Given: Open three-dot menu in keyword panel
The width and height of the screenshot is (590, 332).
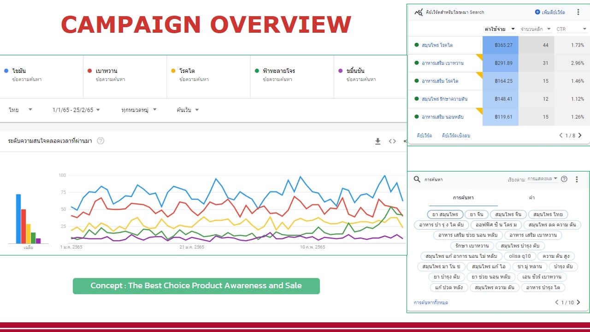Looking at the screenshot, I should click(x=578, y=12).
